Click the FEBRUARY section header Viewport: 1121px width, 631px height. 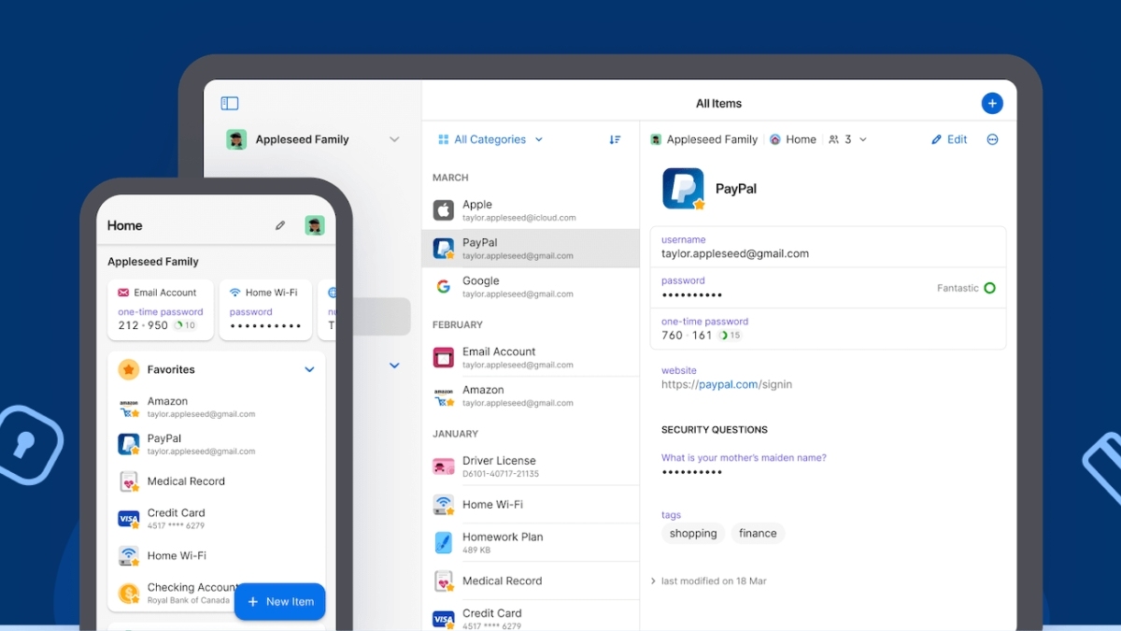click(458, 325)
